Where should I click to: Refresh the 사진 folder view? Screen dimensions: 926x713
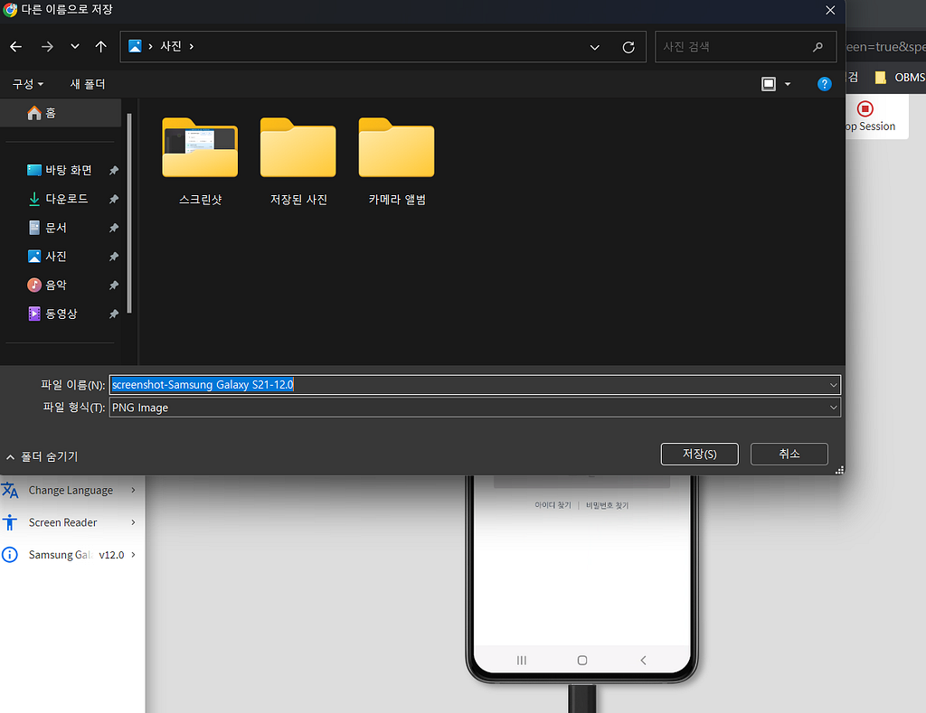628,47
